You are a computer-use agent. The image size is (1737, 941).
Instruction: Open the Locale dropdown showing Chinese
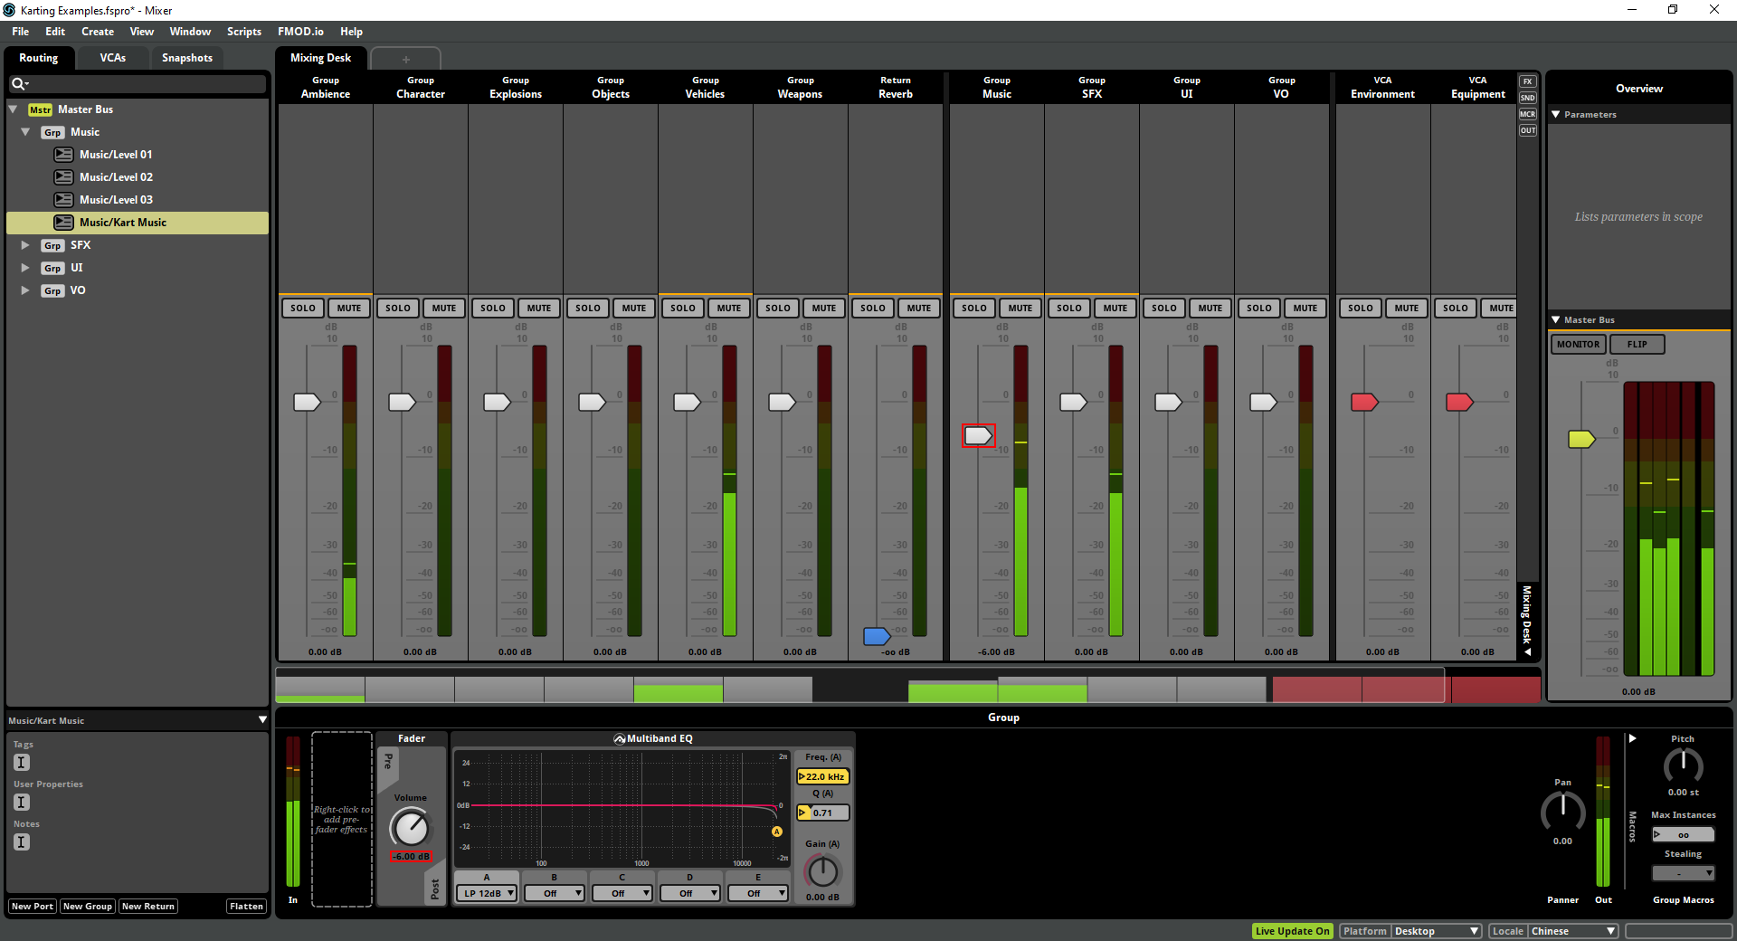[x=1572, y=931]
